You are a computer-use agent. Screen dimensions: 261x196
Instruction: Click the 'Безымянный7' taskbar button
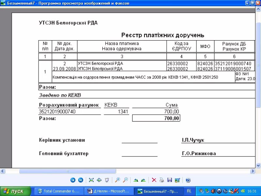tap(158, 191)
